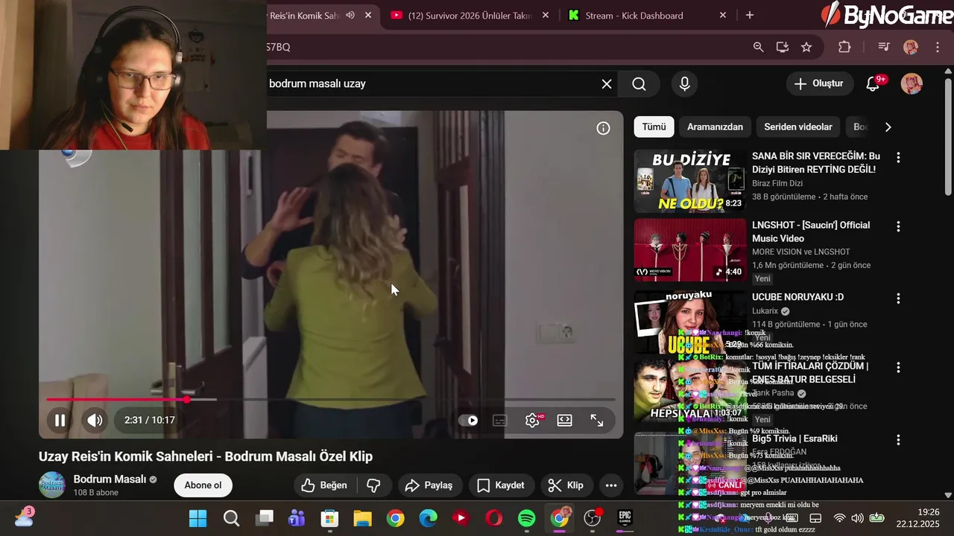Open Windows taskbar search
The image size is (954, 536).
[231, 518]
